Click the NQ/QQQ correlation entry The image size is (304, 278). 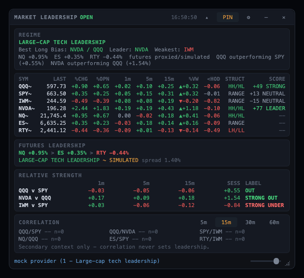point(40,239)
